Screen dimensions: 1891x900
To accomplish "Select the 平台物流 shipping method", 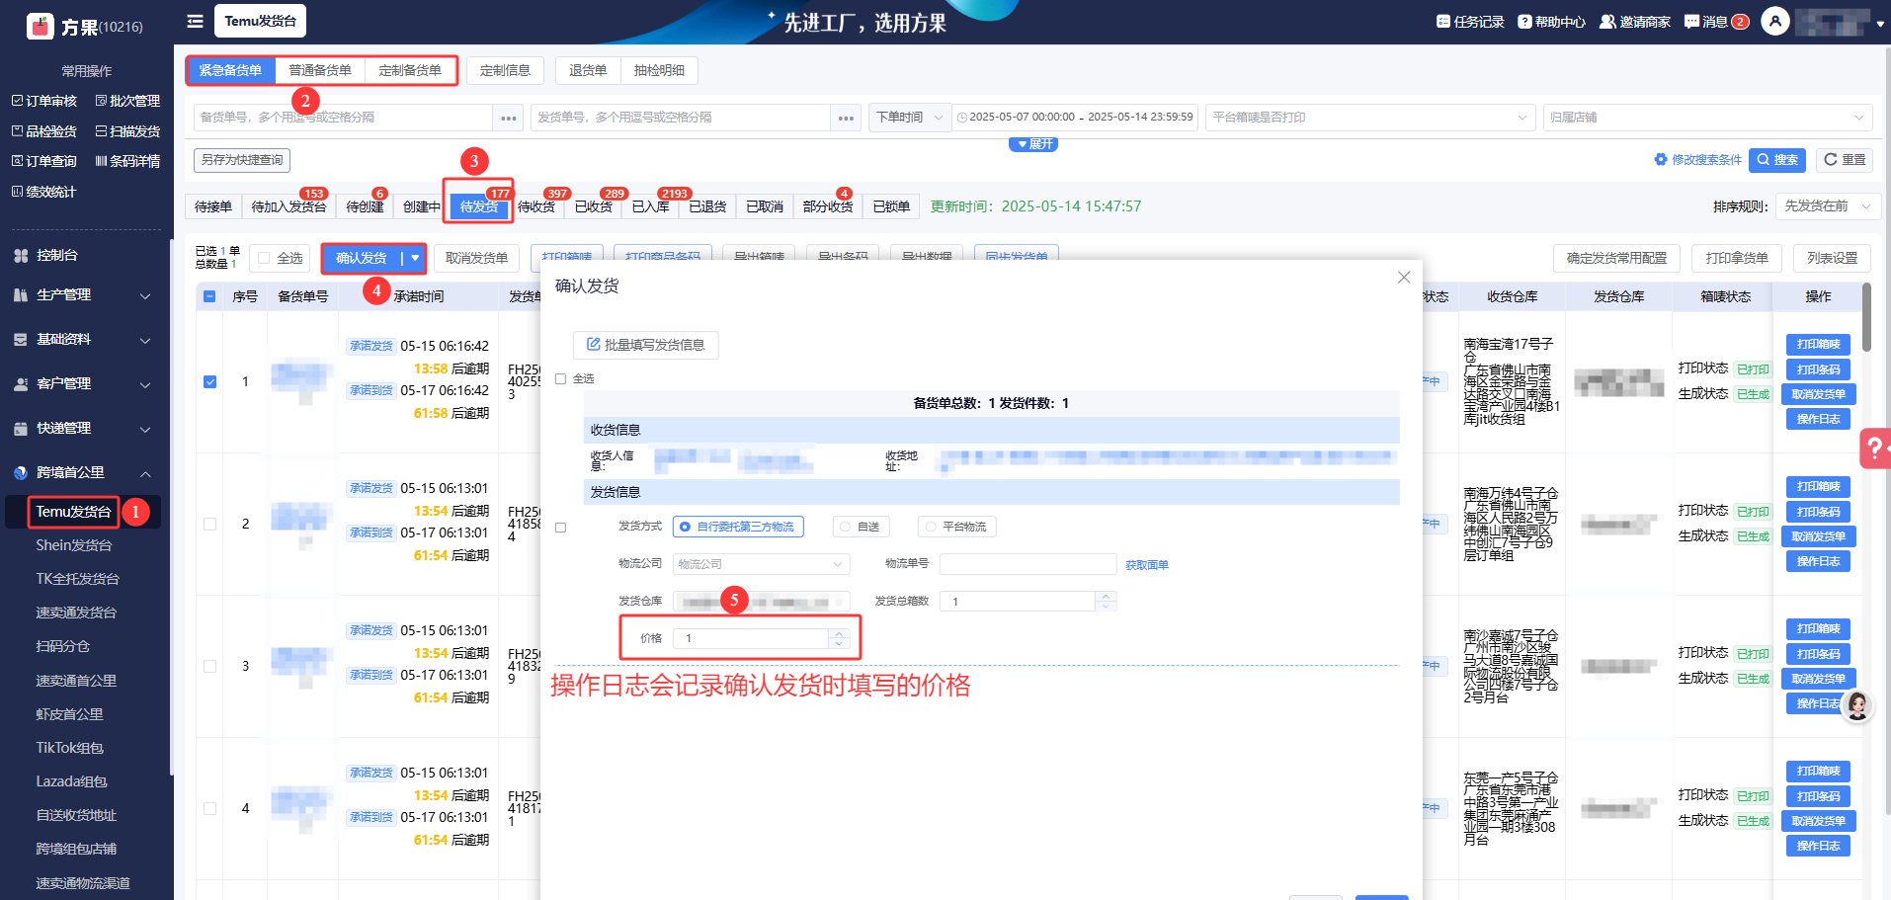I will pos(956,527).
